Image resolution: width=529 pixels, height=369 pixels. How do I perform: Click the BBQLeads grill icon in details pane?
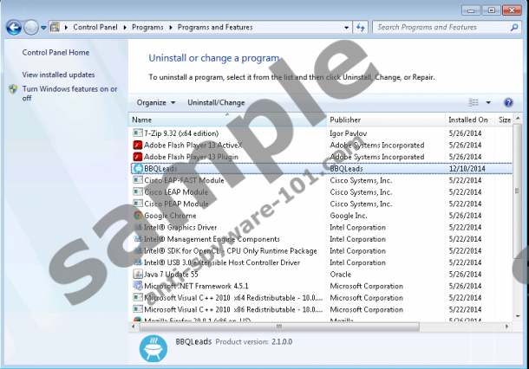pos(152,348)
